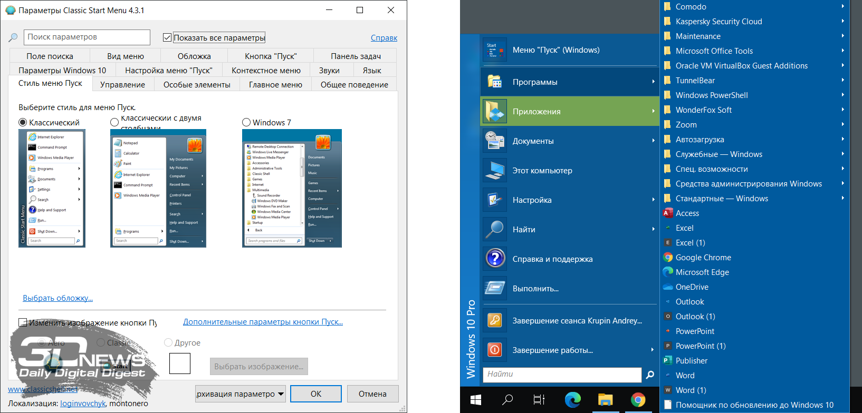The image size is (862, 413).
Task: Click the Documents icon in start menu
Action: [495, 141]
